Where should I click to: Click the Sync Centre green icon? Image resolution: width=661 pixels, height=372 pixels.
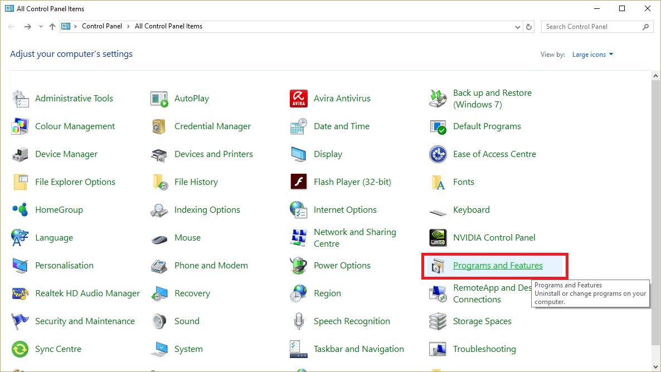click(x=20, y=349)
